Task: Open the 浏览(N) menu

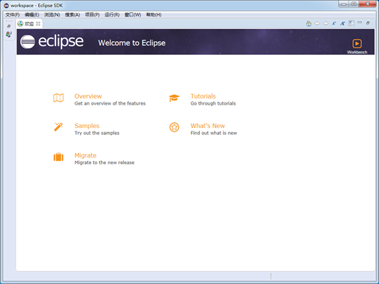Action: click(52, 15)
